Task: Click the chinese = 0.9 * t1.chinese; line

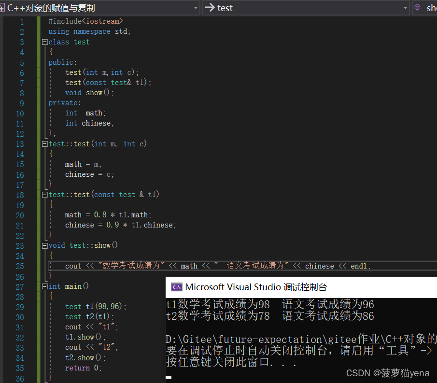Action: 120,225
